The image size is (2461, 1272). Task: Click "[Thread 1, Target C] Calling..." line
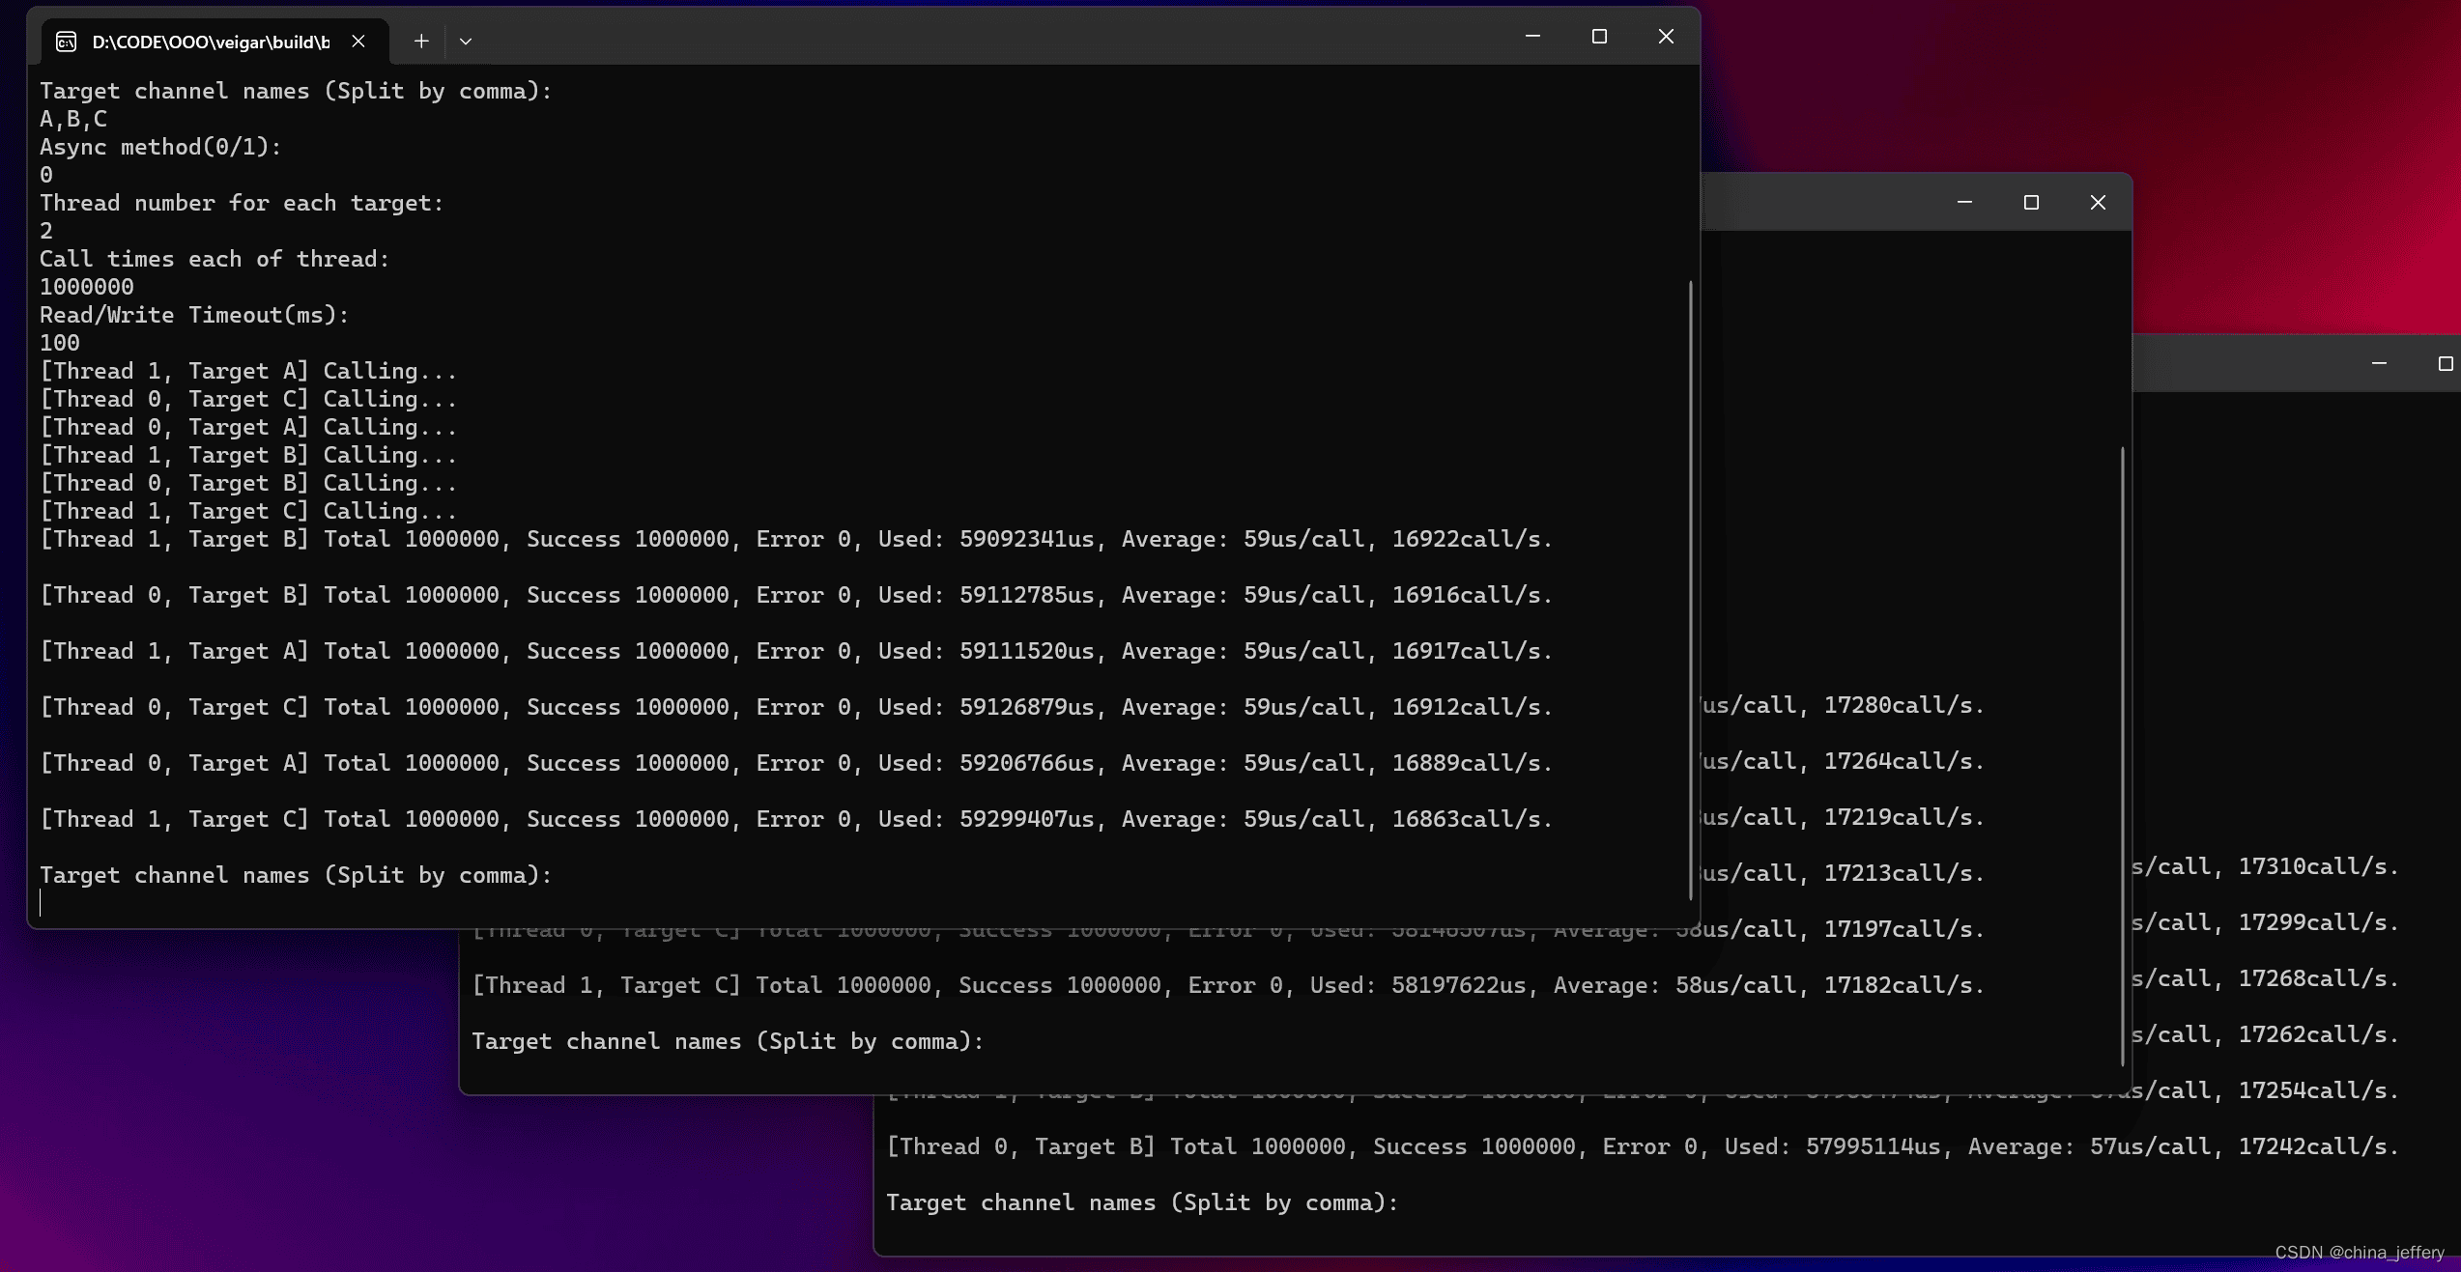(248, 511)
